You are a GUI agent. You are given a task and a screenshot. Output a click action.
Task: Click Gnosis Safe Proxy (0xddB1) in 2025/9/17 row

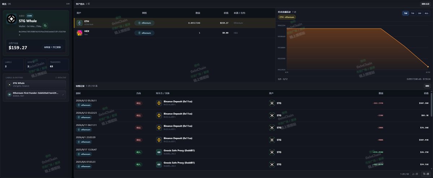click(179, 150)
